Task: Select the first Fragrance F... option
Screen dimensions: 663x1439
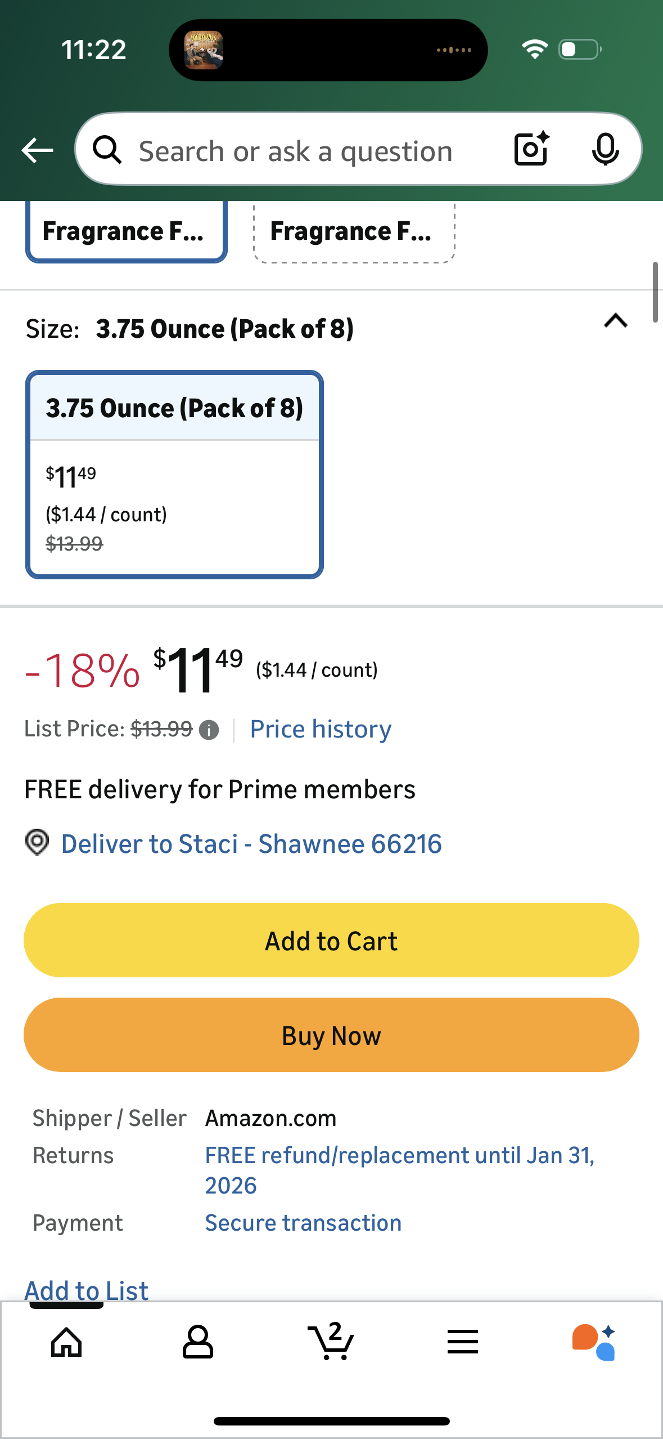Action: (x=126, y=231)
